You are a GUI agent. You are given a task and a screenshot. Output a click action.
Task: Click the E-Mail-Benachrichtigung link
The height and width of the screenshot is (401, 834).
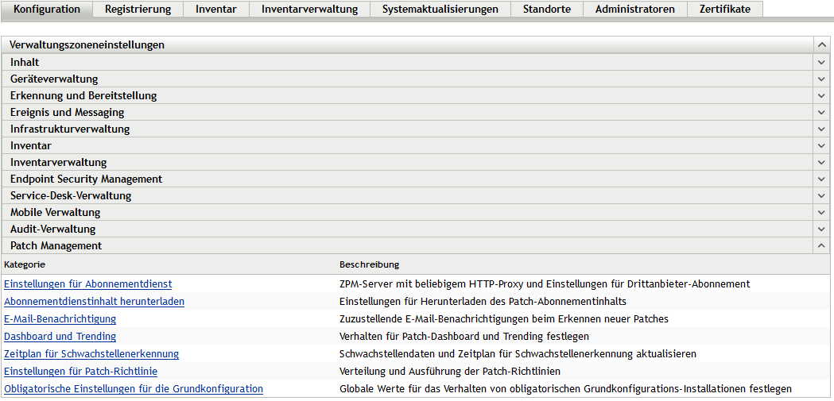click(60, 318)
